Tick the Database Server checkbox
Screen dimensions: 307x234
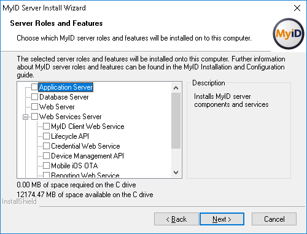(x=34, y=96)
